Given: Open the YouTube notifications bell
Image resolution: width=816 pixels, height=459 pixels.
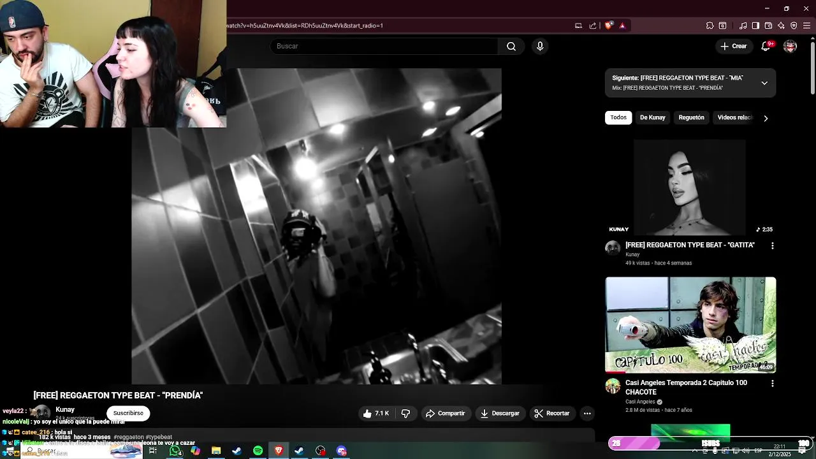Looking at the screenshot, I should [x=766, y=46].
